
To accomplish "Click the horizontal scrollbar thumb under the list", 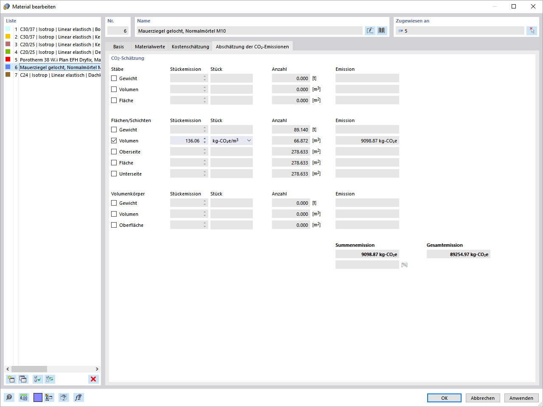I will coord(29,369).
